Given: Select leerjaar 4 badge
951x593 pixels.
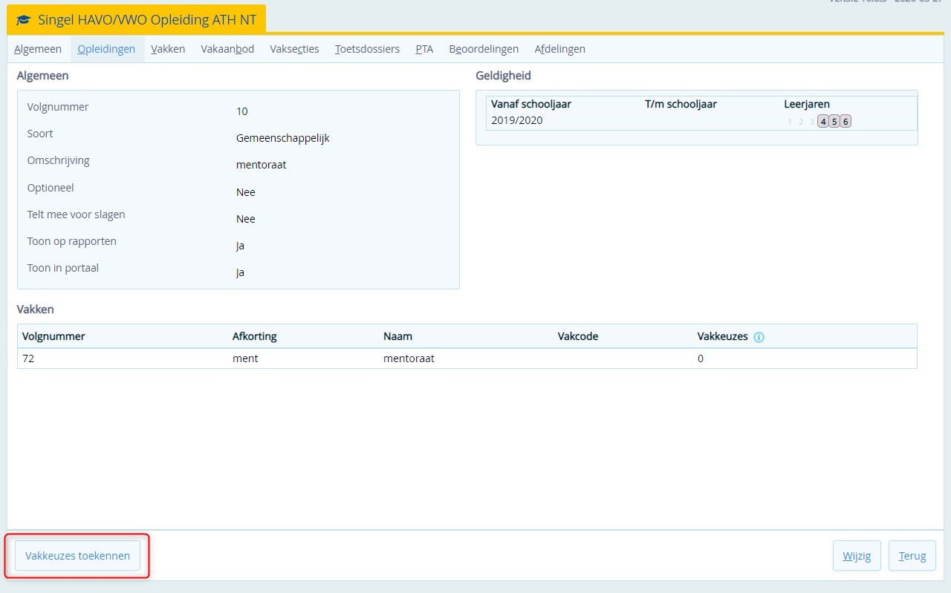Looking at the screenshot, I should [x=823, y=122].
